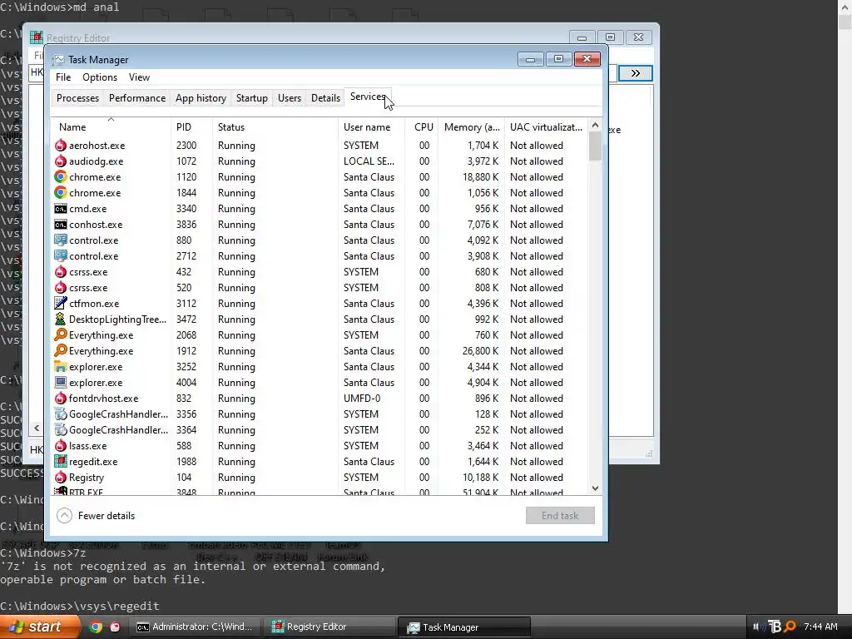The width and height of the screenshot is (852, 639).
Task: Click the UMFD-0 user name cell
Action: pos(362,399)
